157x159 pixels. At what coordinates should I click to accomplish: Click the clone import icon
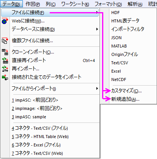pyautogui.click(x=5, y=52)
